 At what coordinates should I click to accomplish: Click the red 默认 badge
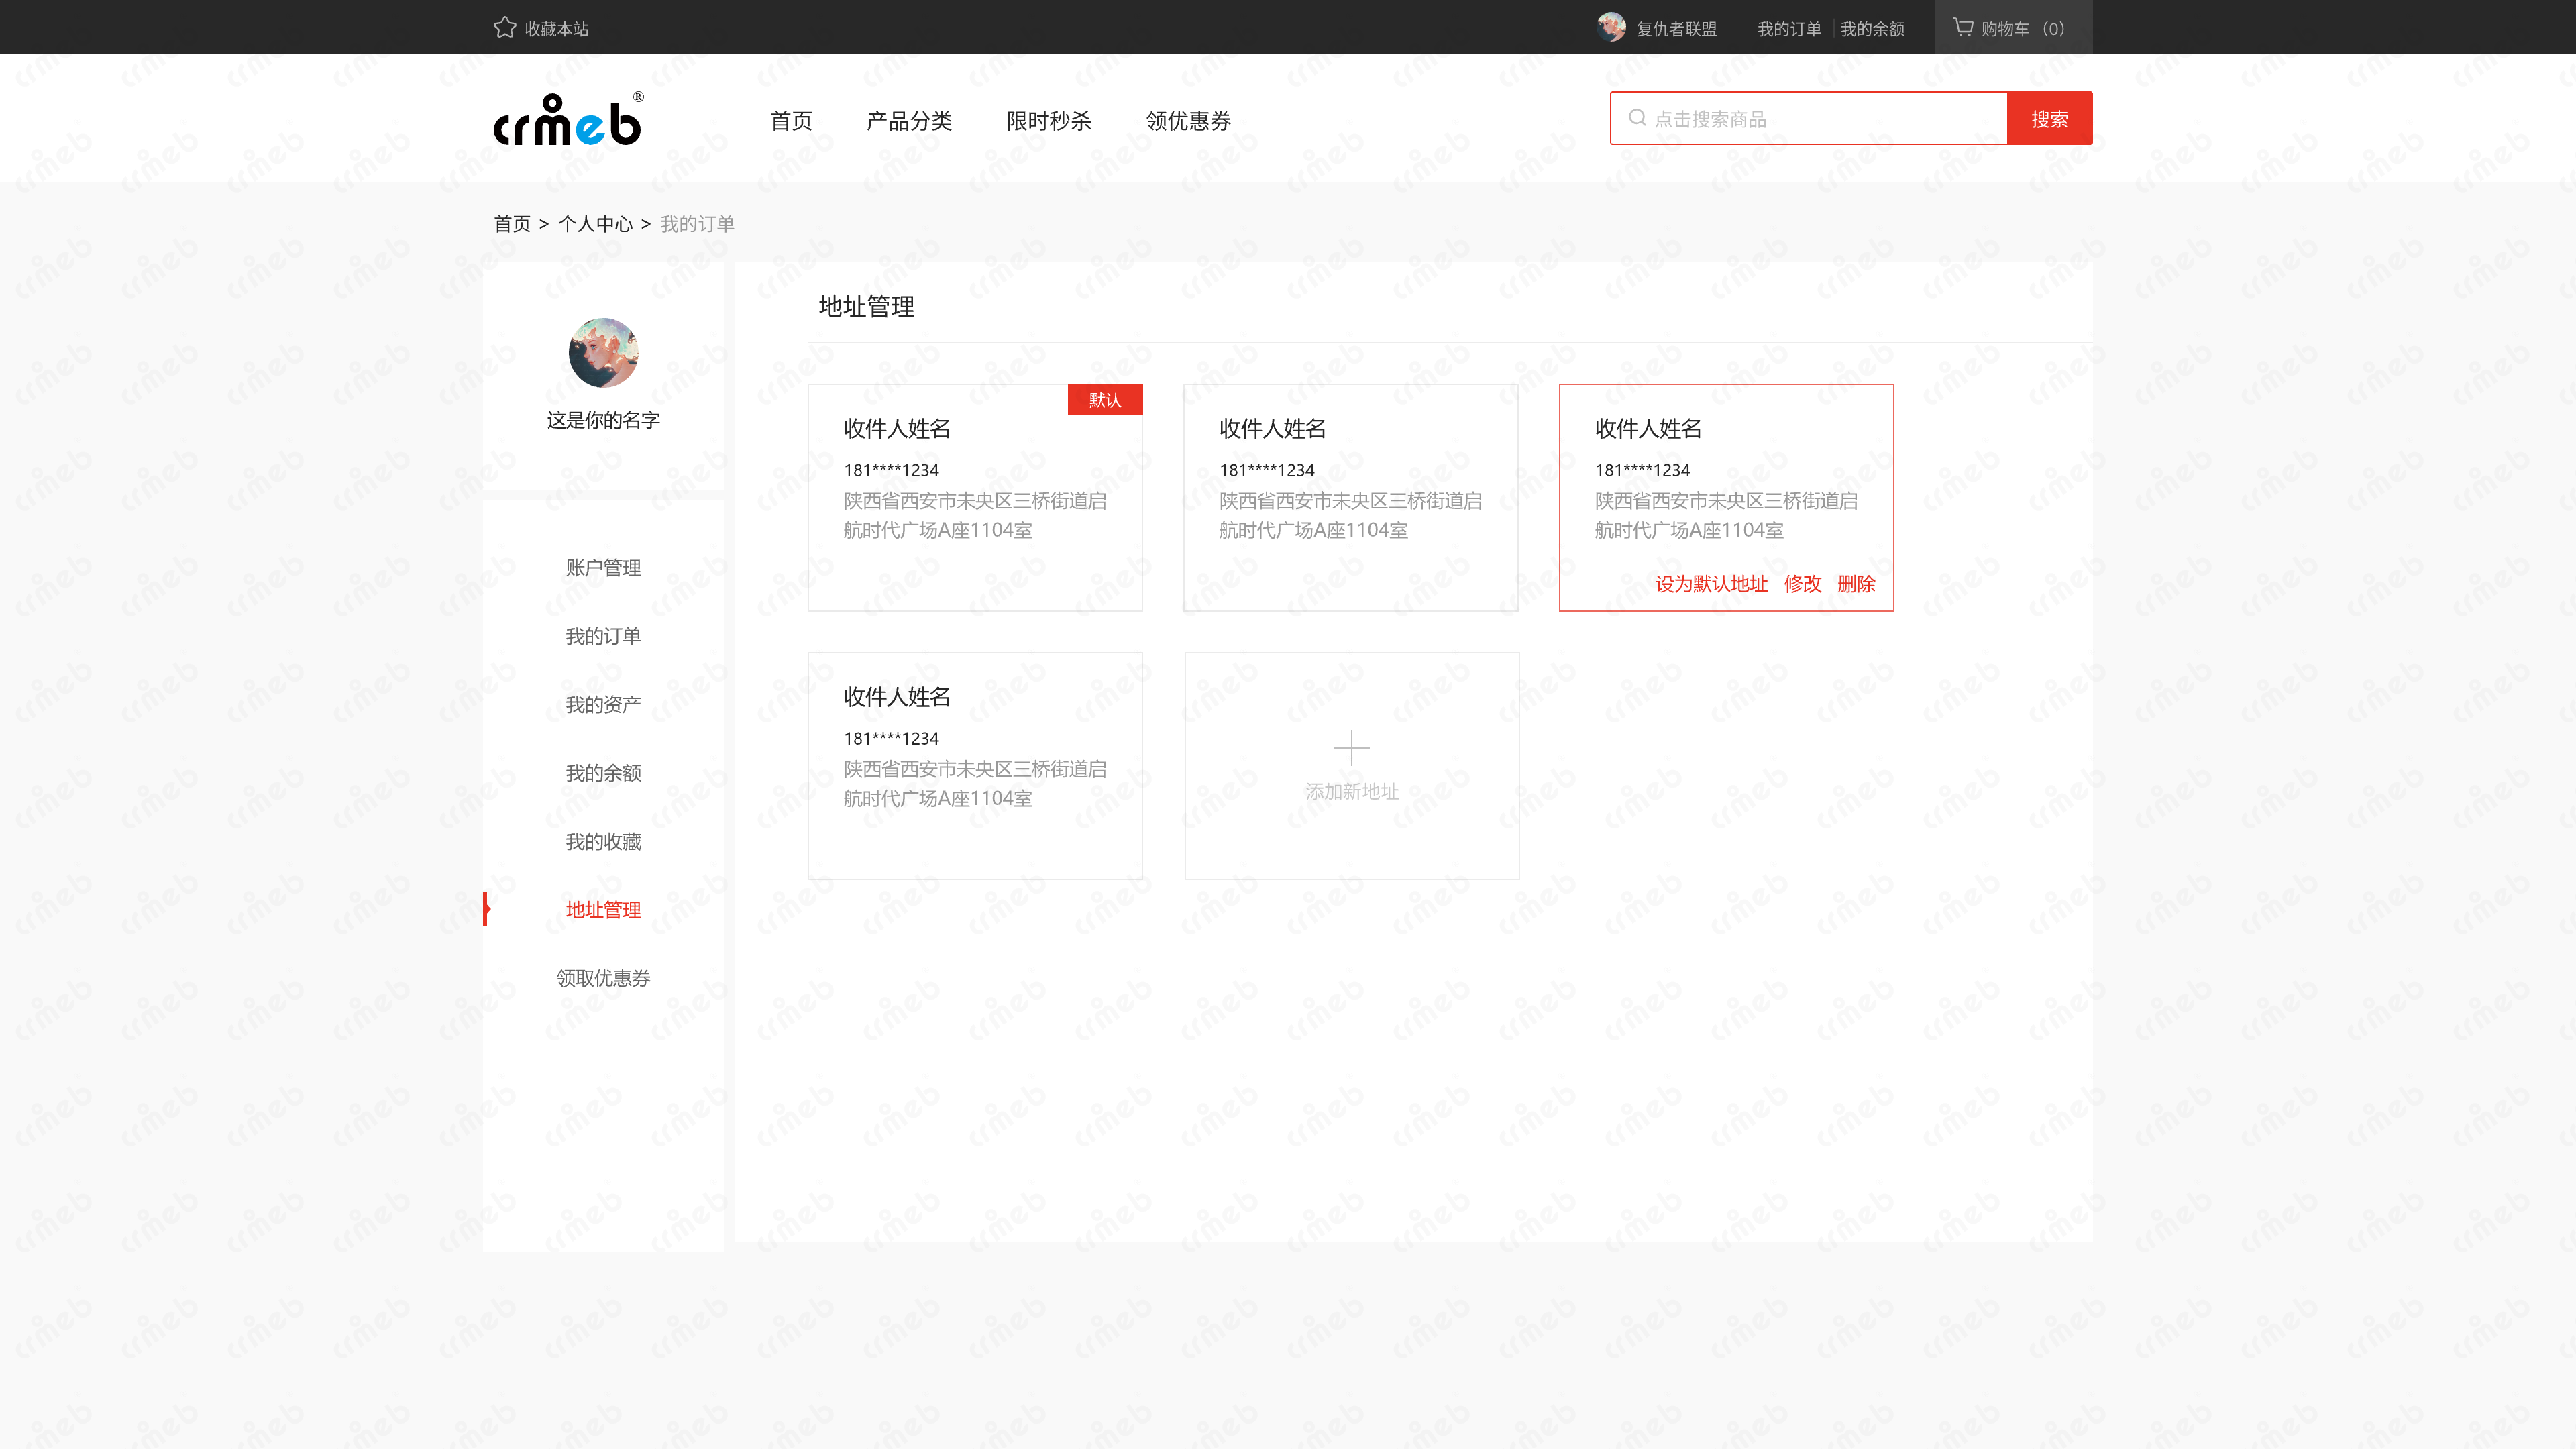point(1104,400)
